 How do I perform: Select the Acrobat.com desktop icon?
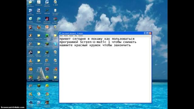coord(39,3)
